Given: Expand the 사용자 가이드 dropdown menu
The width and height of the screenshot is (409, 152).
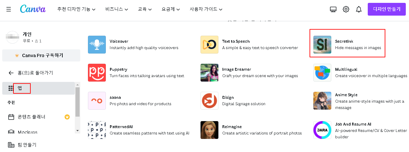Looking at the screenshot, I should point(206,9).
